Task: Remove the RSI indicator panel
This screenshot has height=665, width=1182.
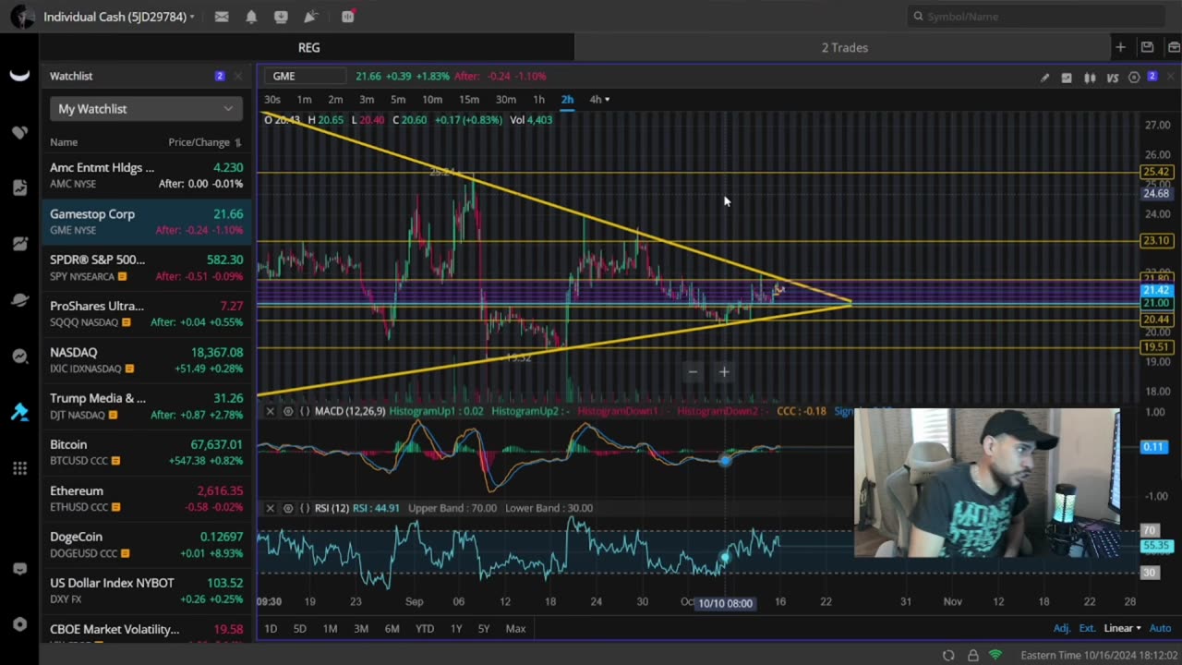Action: coord(270,508)
